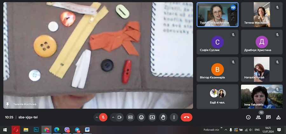Viewport: 286px width, 134px height.
Task: Open volume control in system tray
Action: point(251,130)
